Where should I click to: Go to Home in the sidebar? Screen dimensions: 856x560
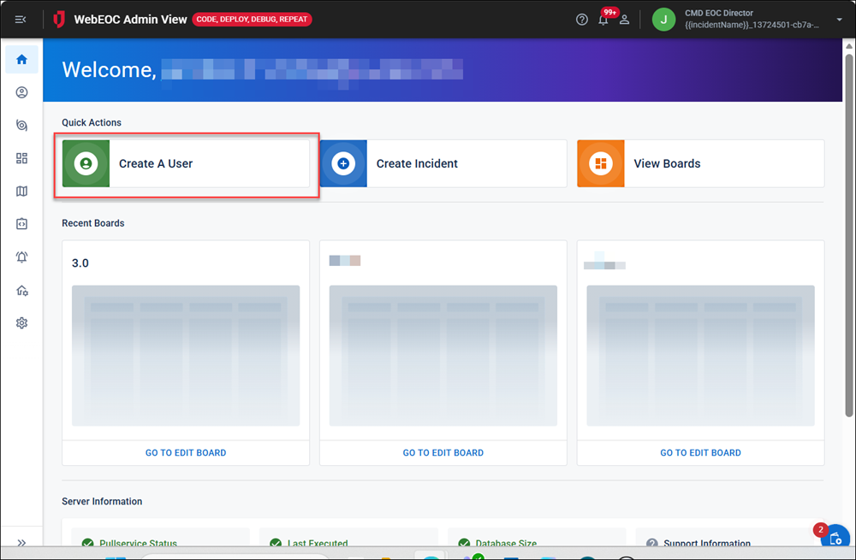[22, 60]
